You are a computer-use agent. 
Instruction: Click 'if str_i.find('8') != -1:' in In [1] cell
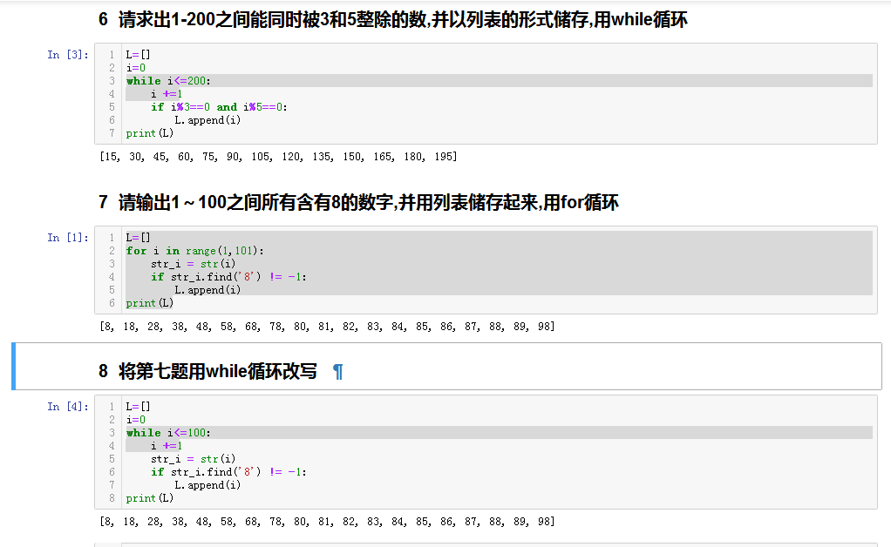[x=228, y=276]
